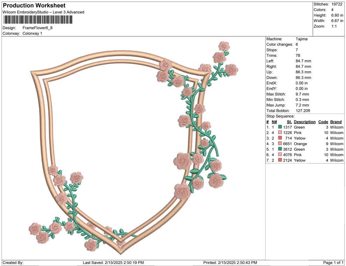Click the Height value 6.80 in

(337, 15)
